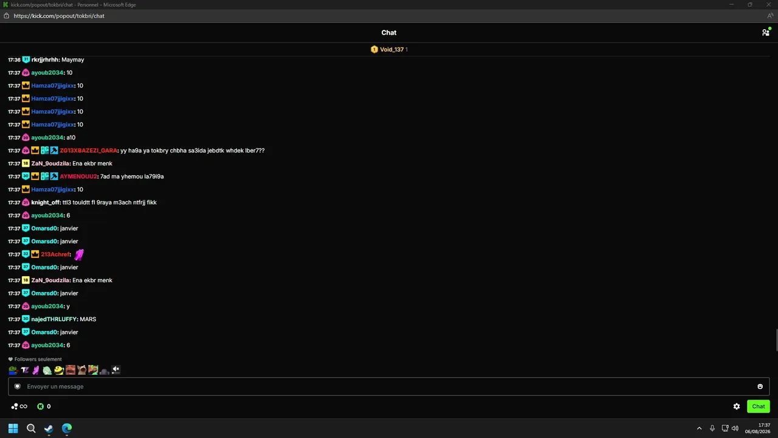This screenshot has height=438, width=778.
Task: Open profile of knight_off
Action: 46,203
